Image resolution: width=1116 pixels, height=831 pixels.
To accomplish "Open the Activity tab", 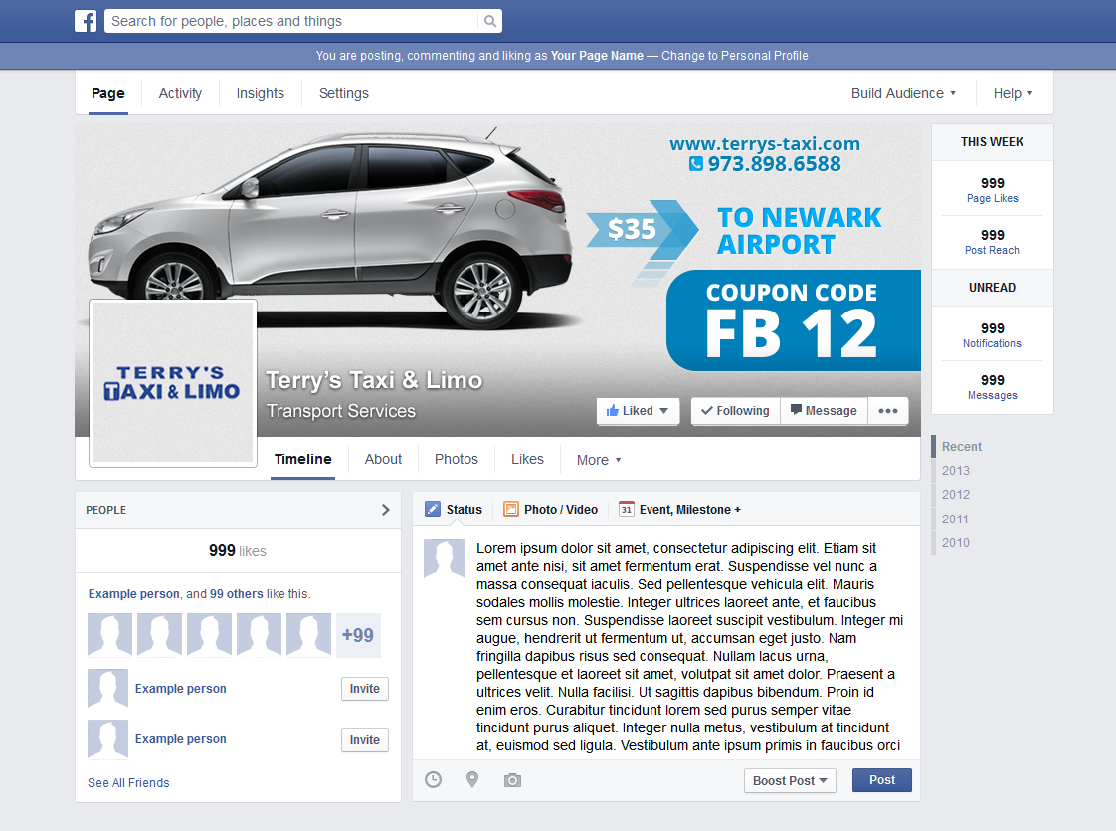I will pos(180,93).
